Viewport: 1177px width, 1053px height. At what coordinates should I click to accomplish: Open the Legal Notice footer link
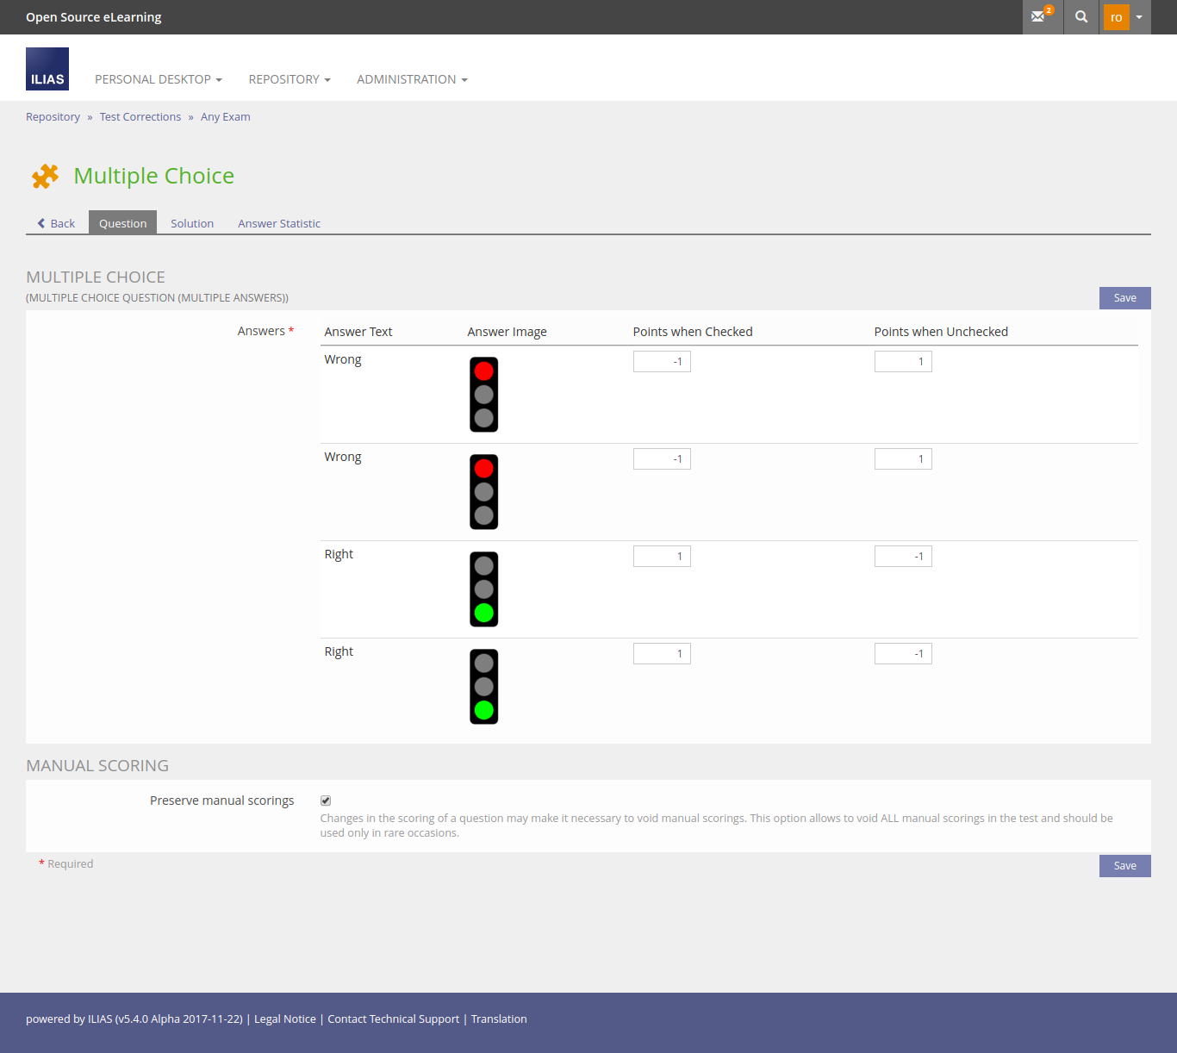[285, 1019]
